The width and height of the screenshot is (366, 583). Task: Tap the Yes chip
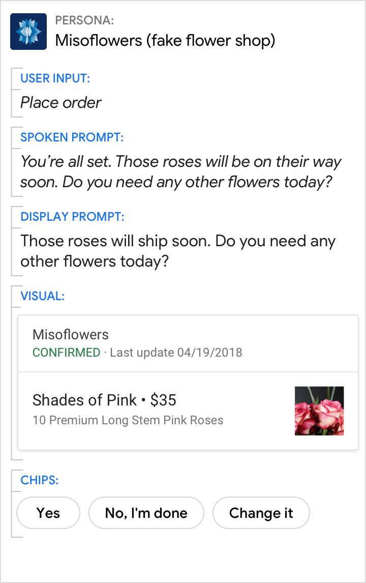coord(48,513)
